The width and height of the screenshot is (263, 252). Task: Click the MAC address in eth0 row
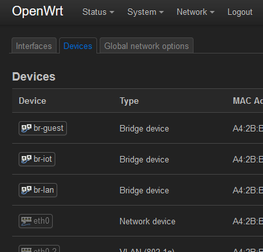coord(248,222)
